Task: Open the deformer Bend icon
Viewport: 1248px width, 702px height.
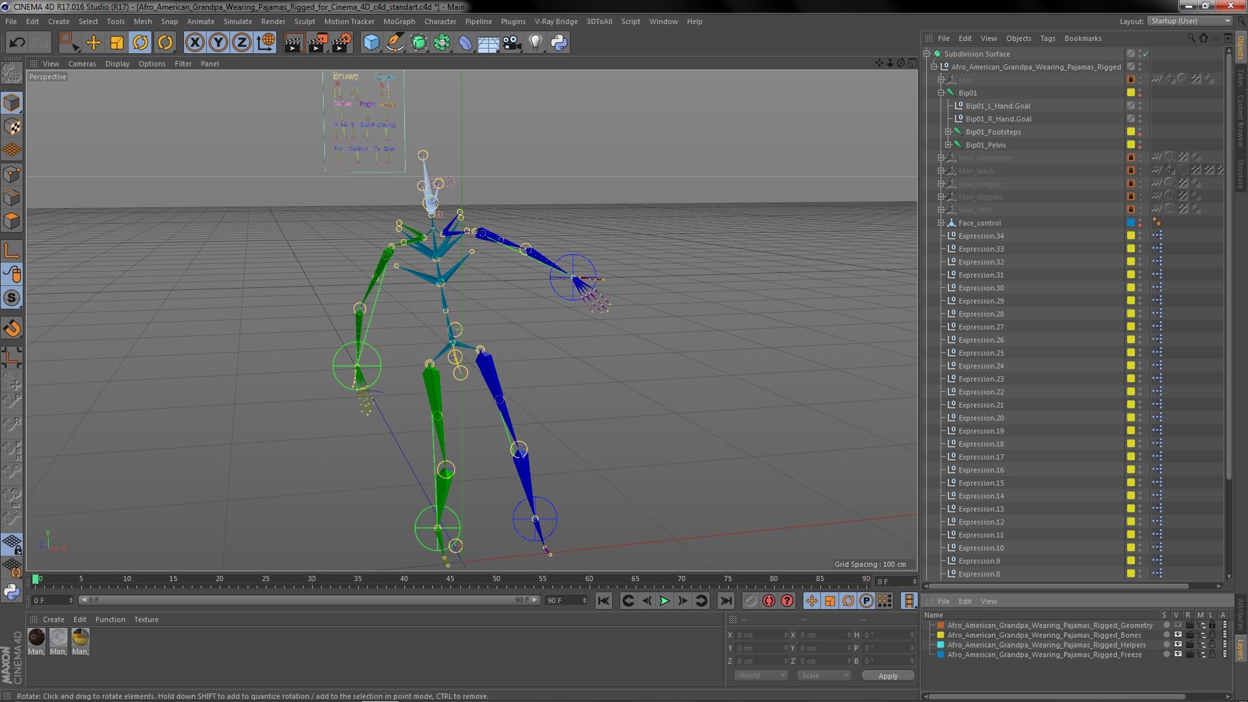Action: point(465,43)
